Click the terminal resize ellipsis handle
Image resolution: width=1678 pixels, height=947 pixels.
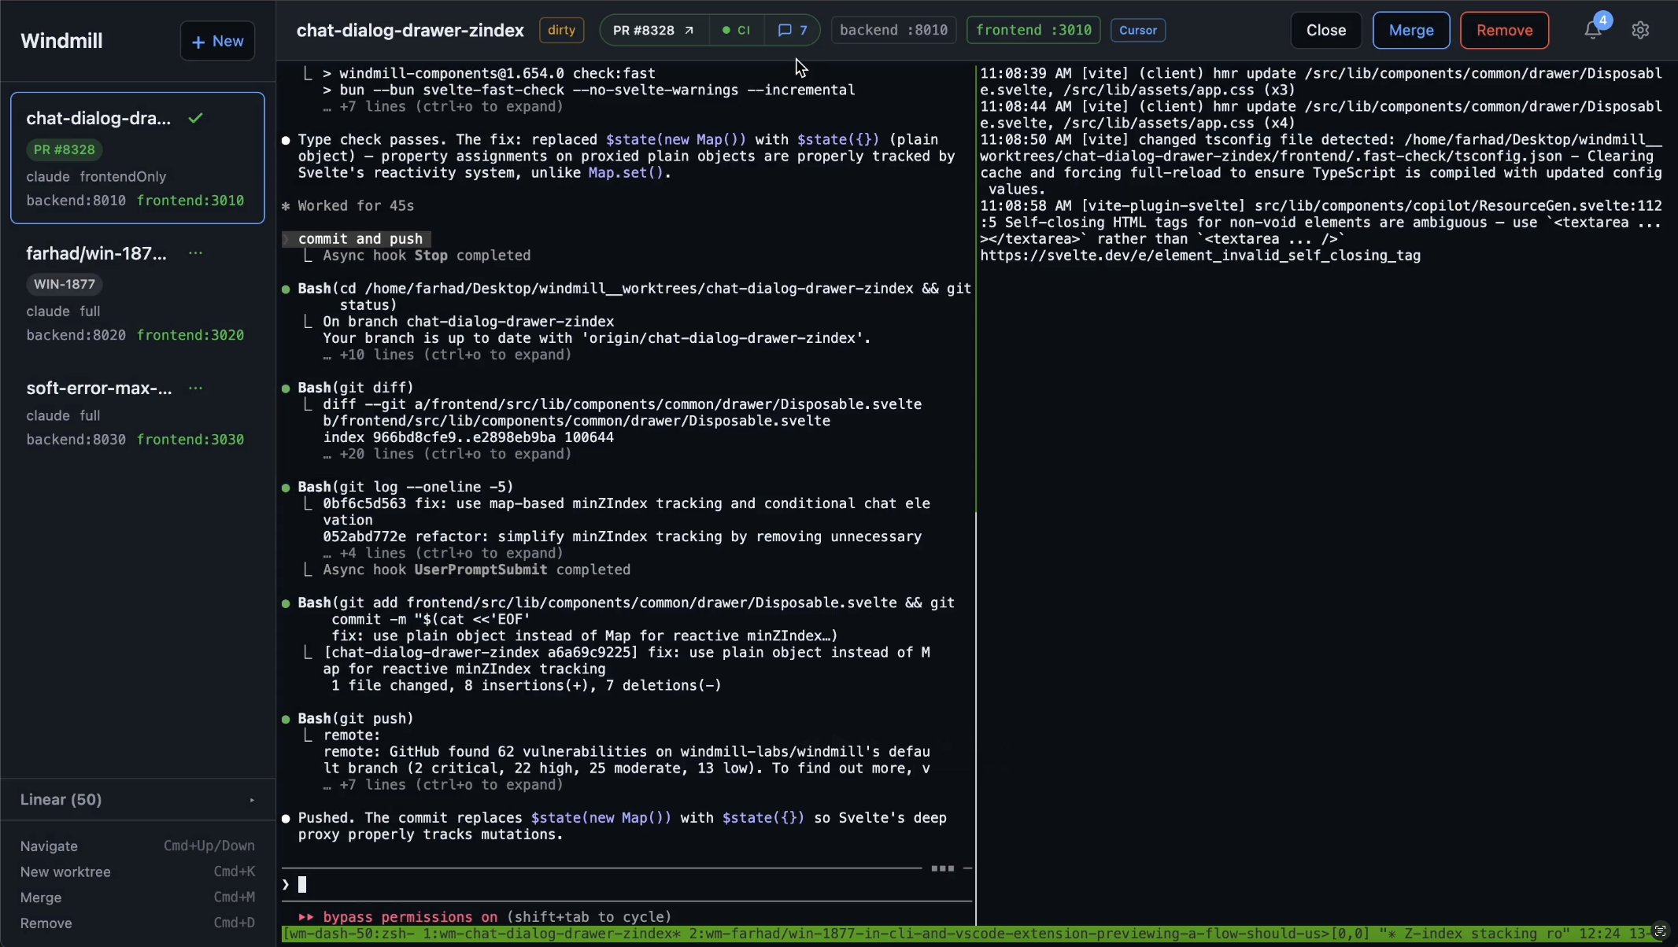(x=941, y=868)
